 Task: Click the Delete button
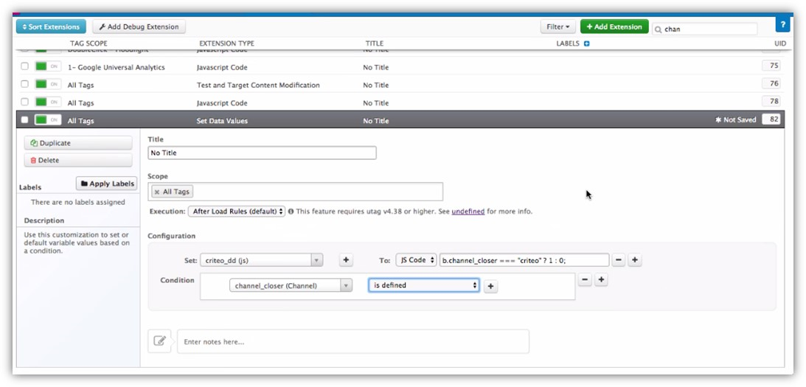(x=78, y=160)
